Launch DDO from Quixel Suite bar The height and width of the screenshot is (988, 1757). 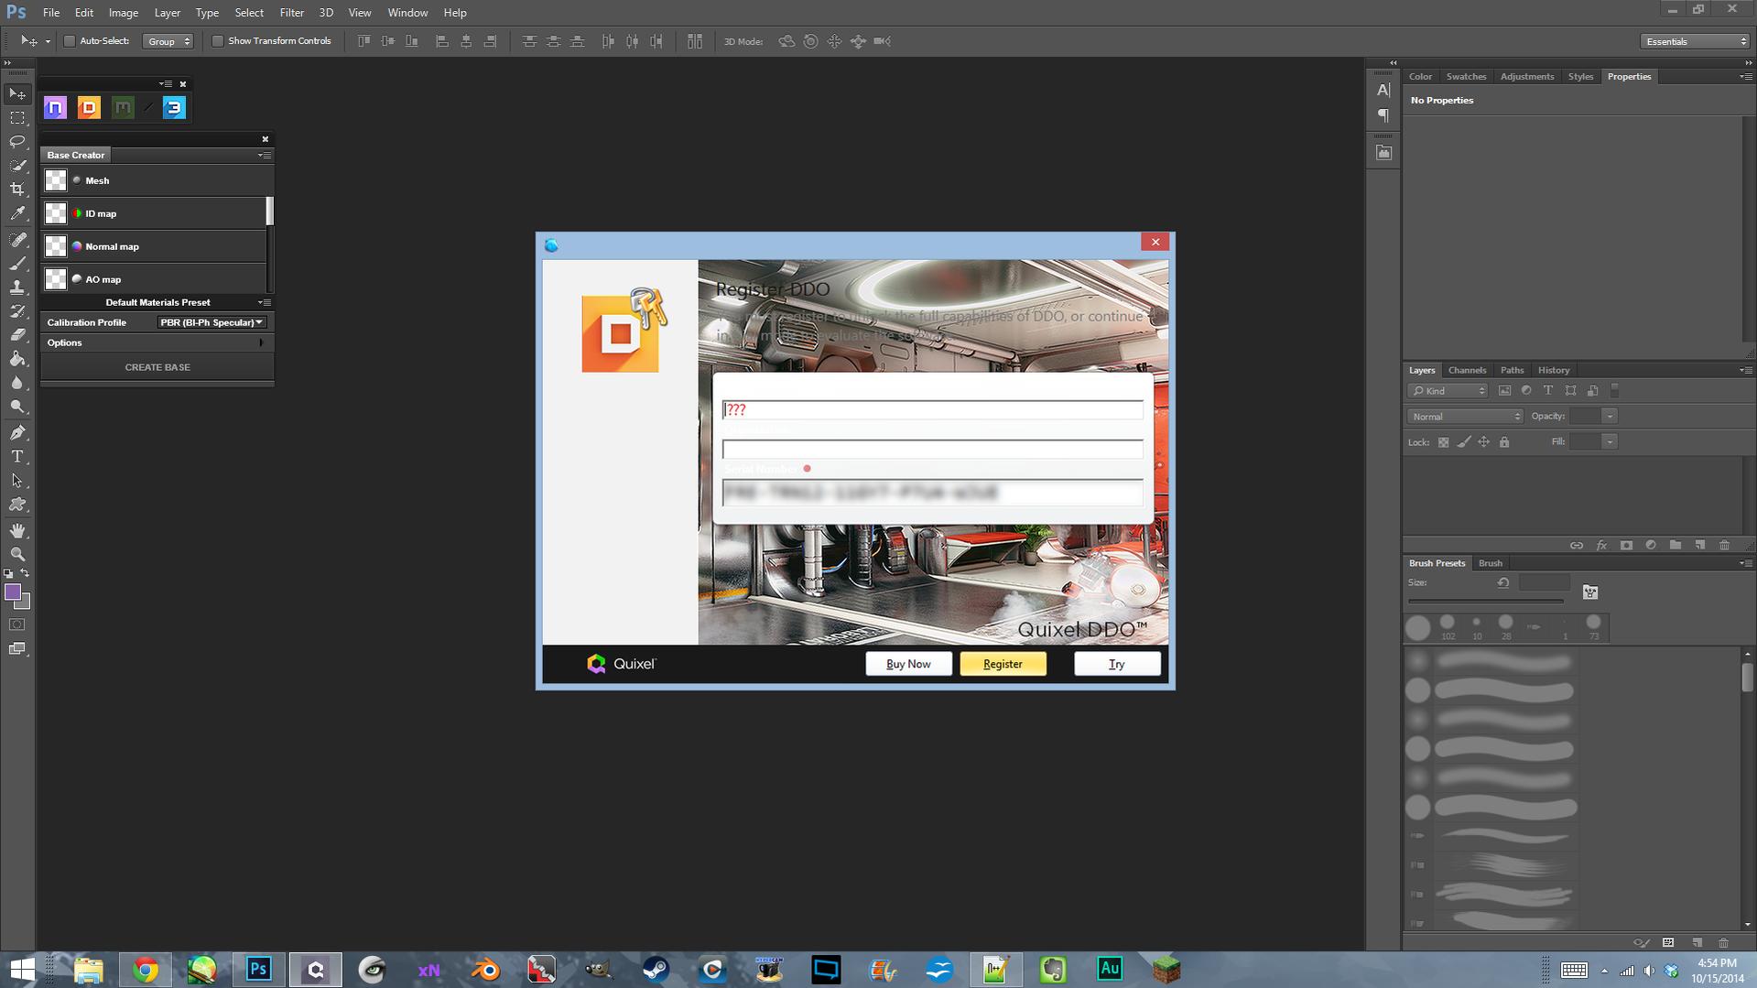tap(89, 108)
